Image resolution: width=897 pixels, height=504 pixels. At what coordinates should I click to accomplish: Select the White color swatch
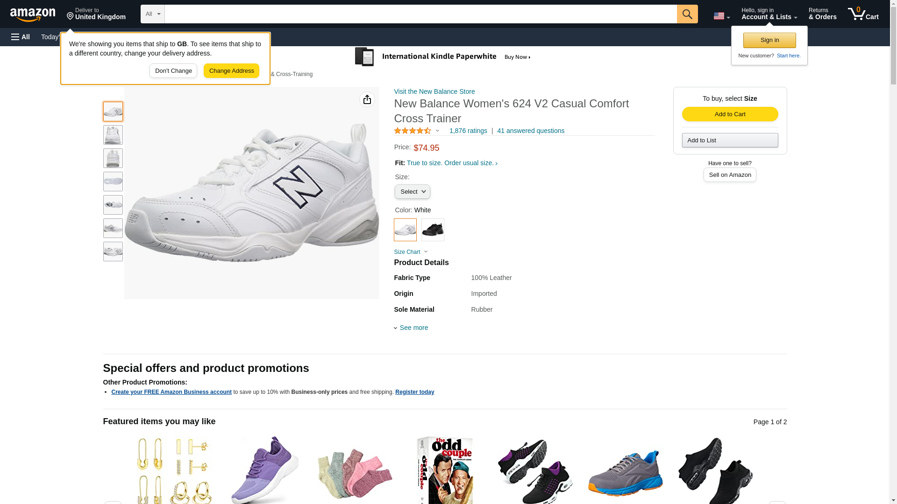405,230
